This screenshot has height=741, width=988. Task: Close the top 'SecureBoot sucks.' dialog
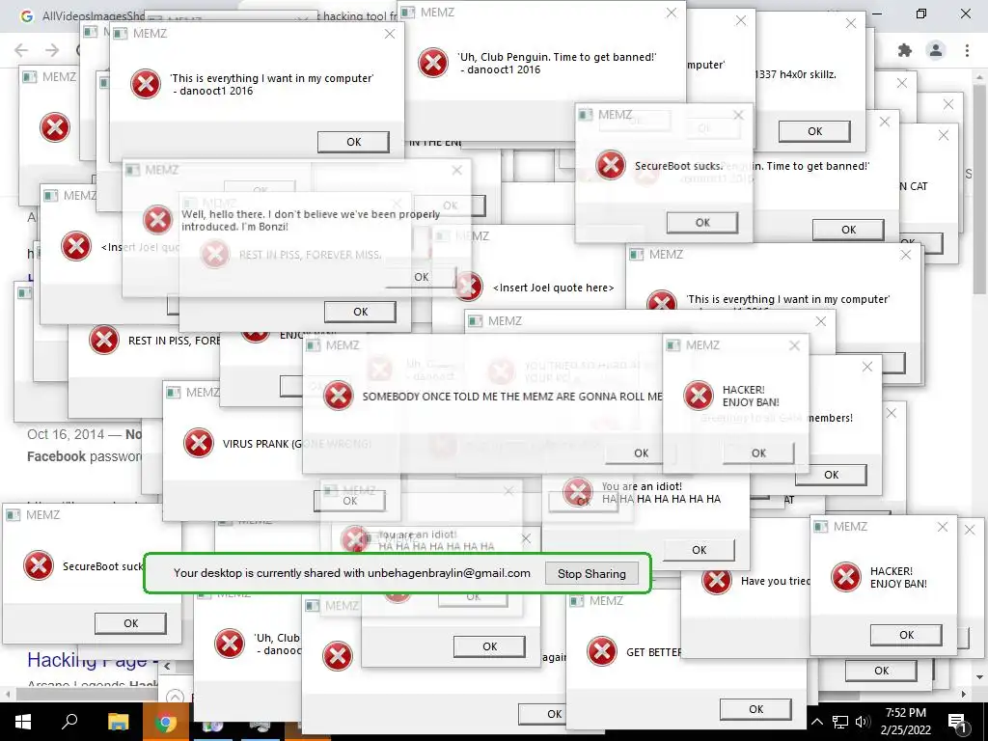[738, 115]
